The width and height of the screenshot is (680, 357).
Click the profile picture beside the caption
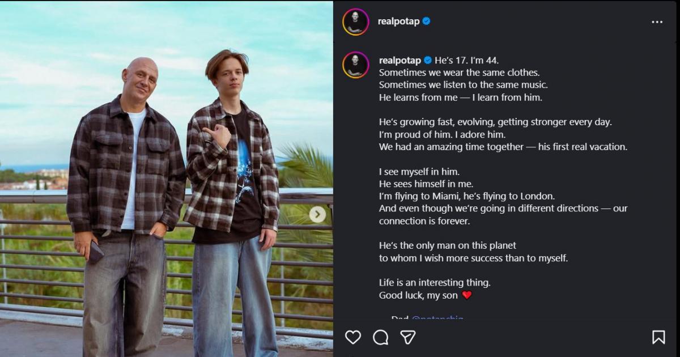coord(356,65)
